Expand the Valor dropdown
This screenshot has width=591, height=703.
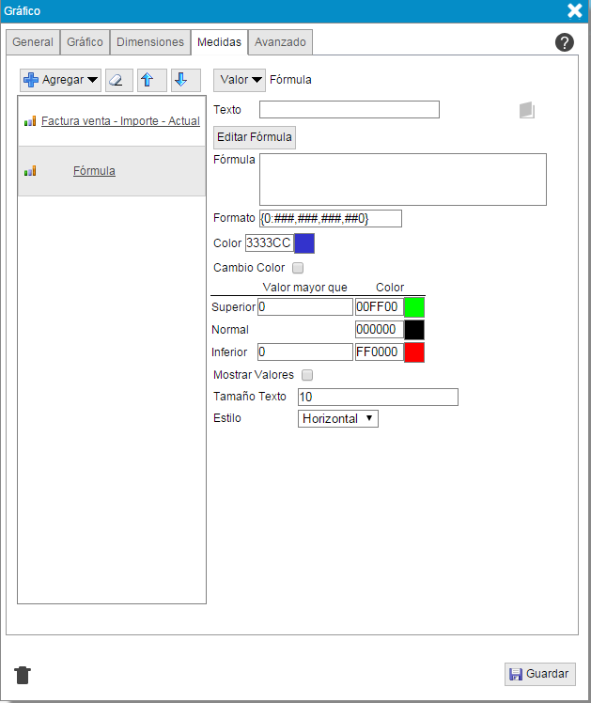click(x=240, y=80)
